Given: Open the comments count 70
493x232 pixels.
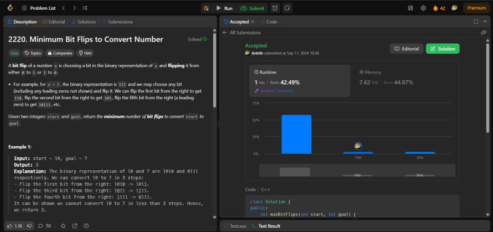Looking at the screenshot, I should click(x=44, y=226).
